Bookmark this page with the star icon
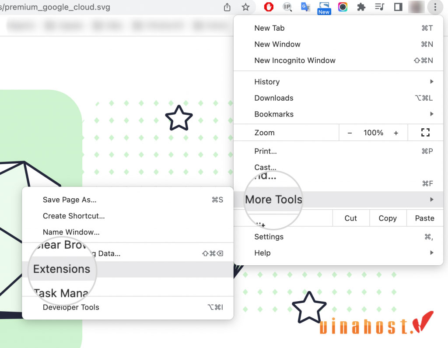 point(245,7)
